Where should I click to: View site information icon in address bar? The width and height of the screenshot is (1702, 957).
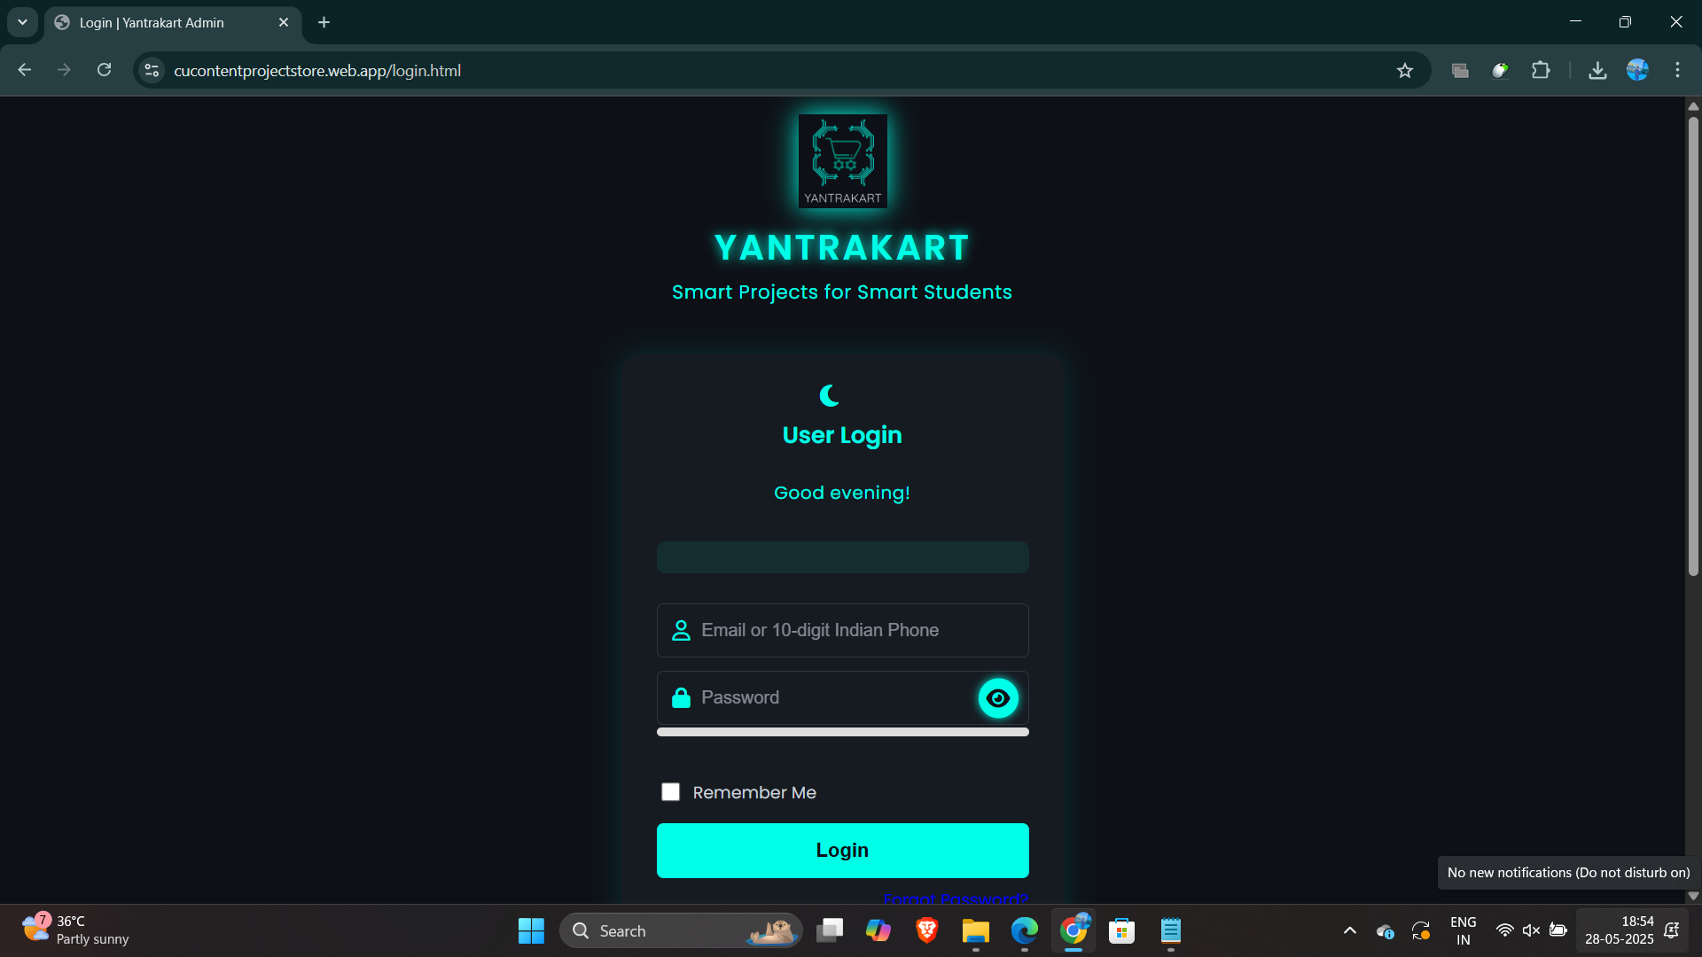tap(152, 71)
